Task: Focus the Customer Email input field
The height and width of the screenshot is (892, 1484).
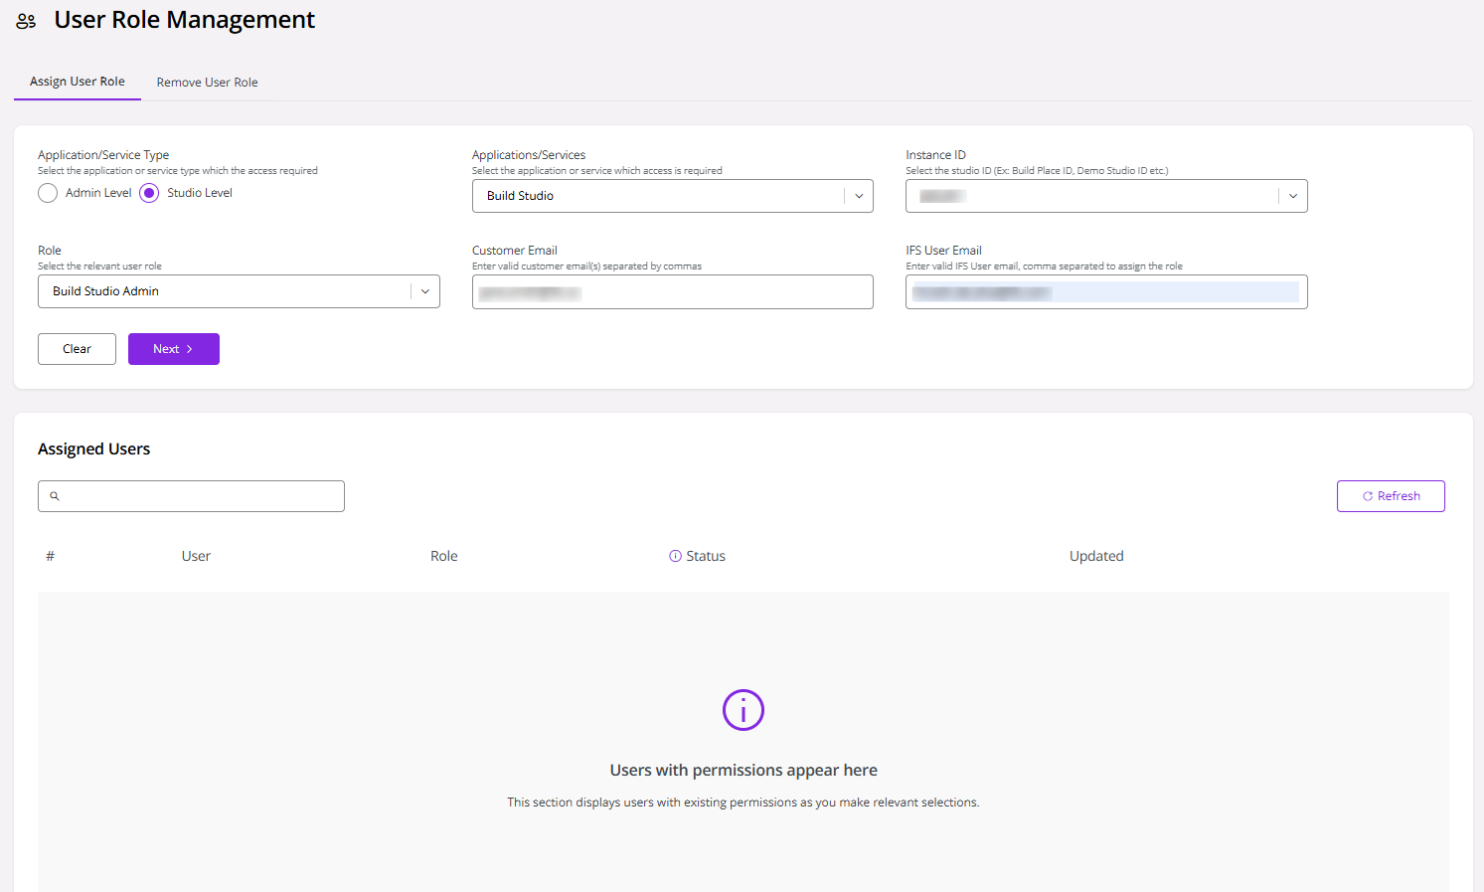Action: click(672, 292)
